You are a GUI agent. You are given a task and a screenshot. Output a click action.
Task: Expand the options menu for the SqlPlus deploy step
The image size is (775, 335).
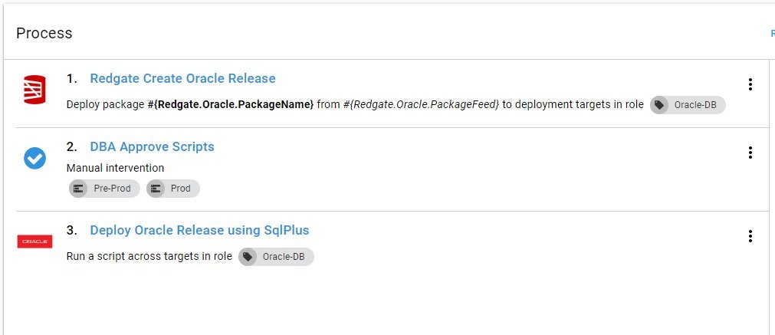click(x=750, y=236)
